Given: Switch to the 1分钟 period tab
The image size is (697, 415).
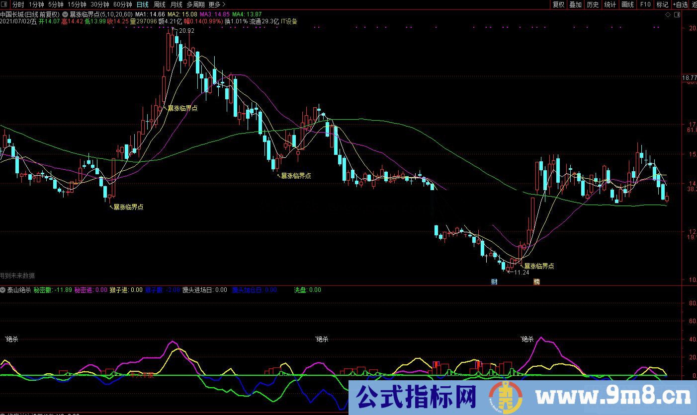Looking at the screenshot, I should 36,4.
